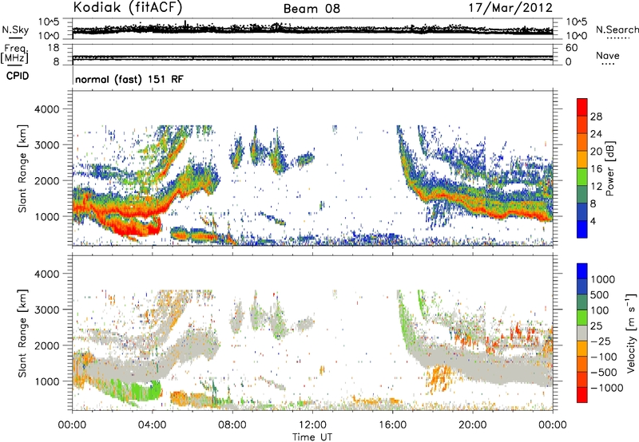Click the "28" label on the Power color bar
This screenshot has height=442, width=639.
(596, 116)
